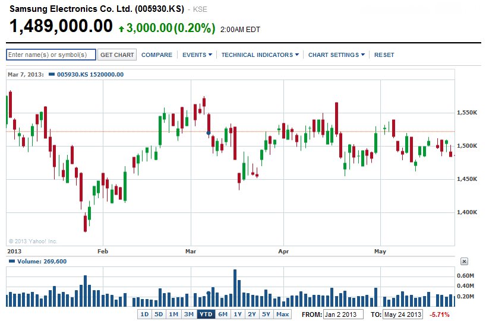Switch to the 1M range

[x=173, y=314]
